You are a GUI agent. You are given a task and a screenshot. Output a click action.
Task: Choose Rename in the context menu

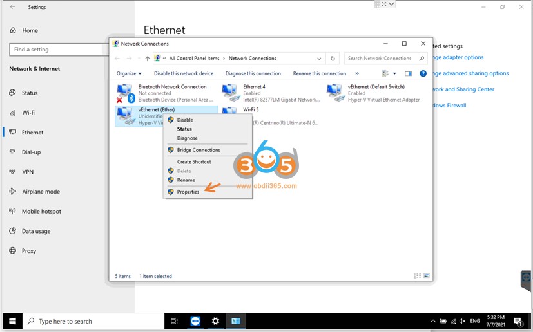(x=186, y=180)
